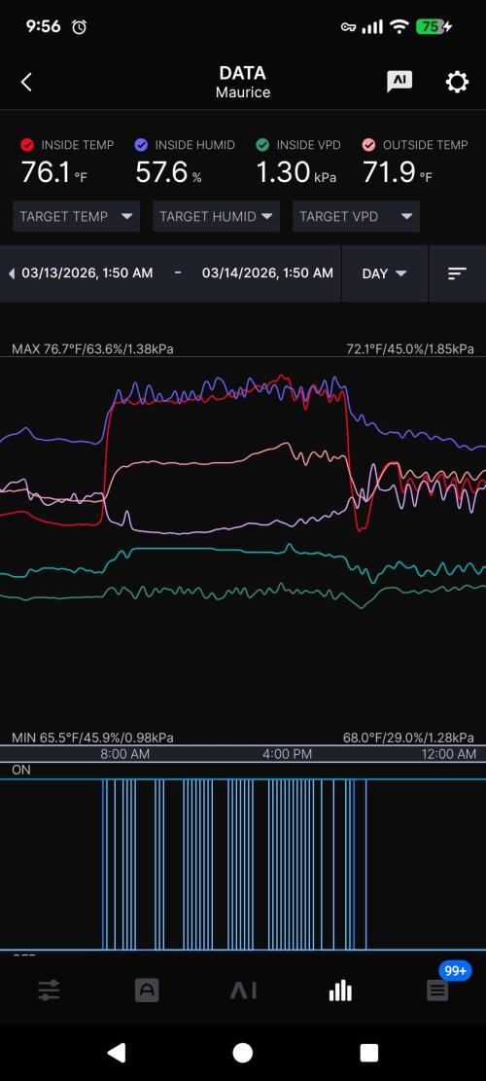The height and width of the screenshot is (1081, 486).
Task: Open the bar chart data tab
Action: pos(340,991)
